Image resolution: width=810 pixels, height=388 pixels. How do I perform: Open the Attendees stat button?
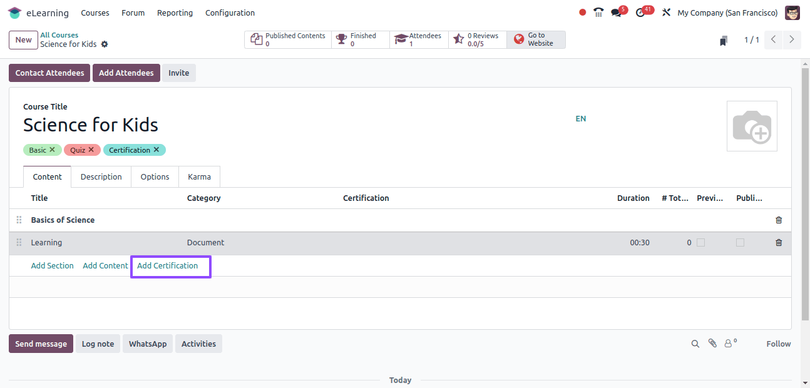pos(419,39)
